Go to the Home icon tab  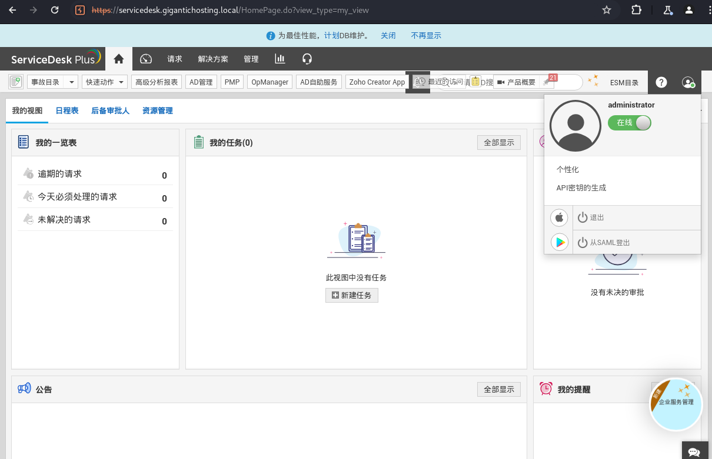tap(119, 59)
